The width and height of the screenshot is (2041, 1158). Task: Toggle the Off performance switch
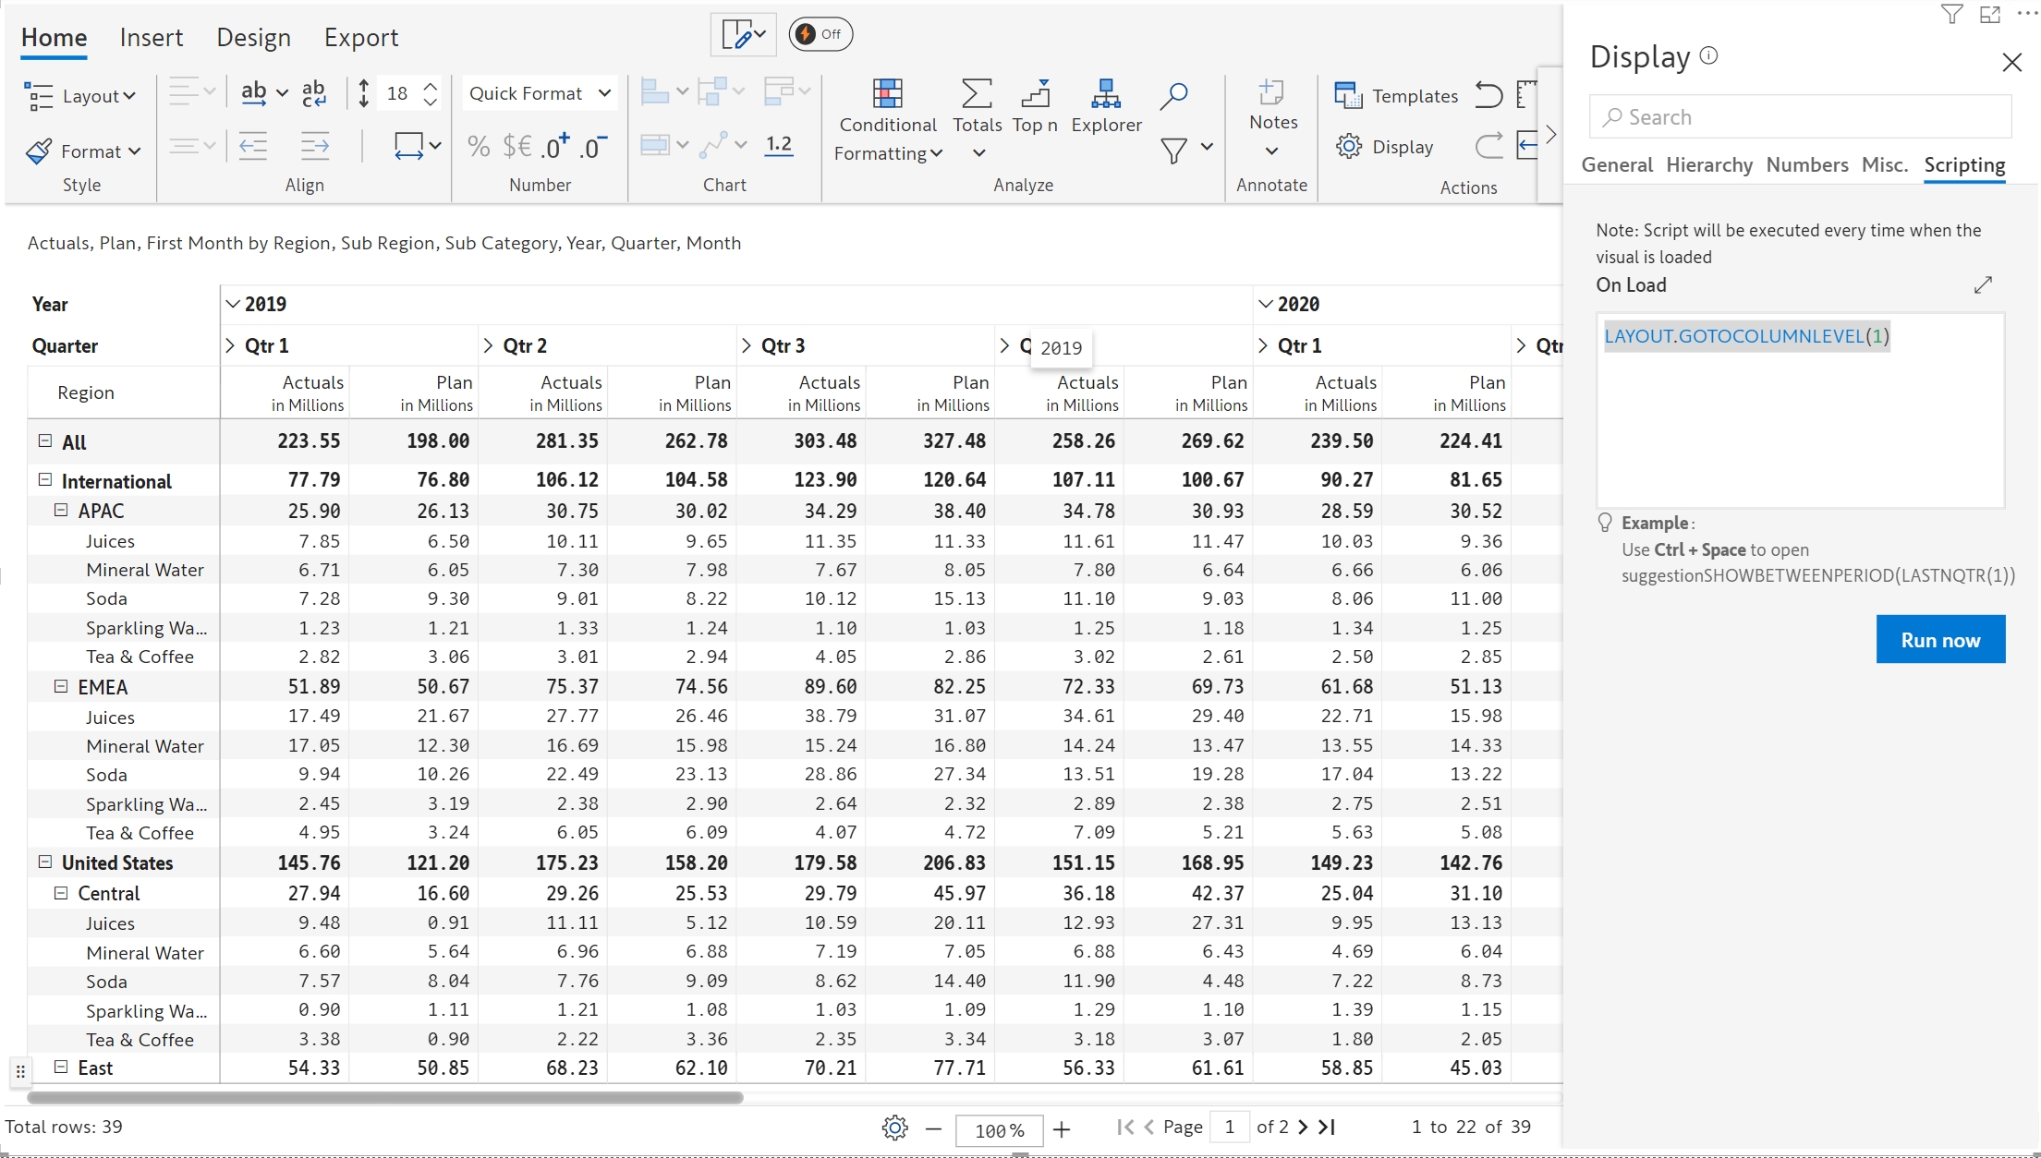pos(820,34)
